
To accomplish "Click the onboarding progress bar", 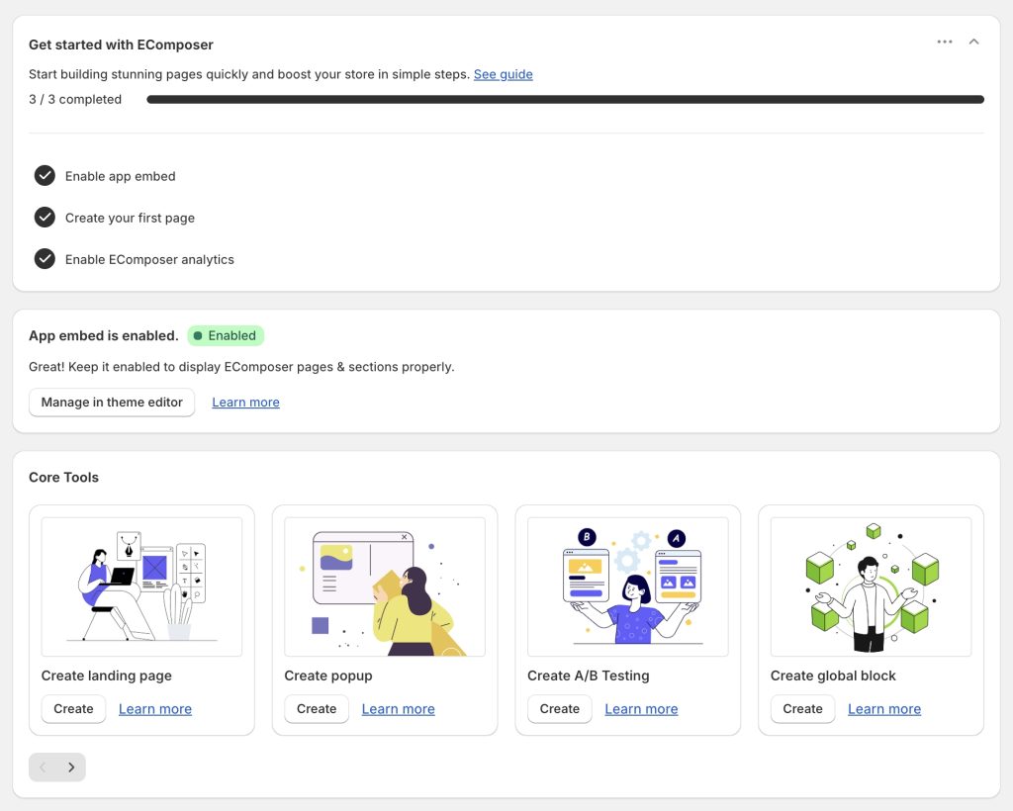I will (x=565, y=99).
